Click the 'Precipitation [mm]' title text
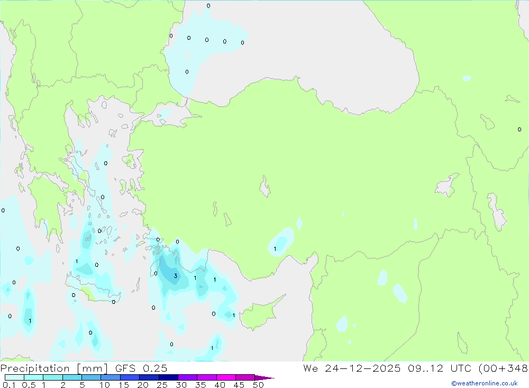Image resolution: width=529 pixels, height=388 pixels. tap(54, 368)
